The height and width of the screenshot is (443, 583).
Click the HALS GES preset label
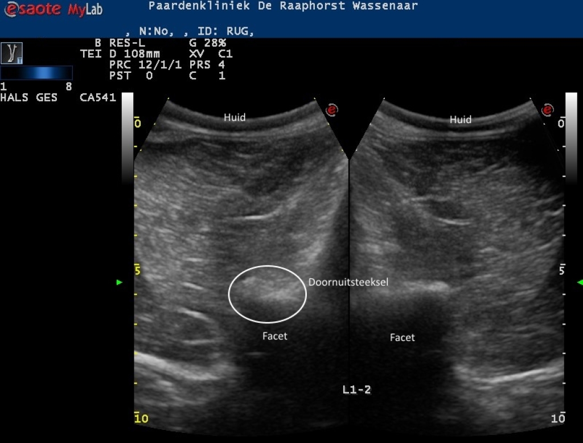point(29,97)
